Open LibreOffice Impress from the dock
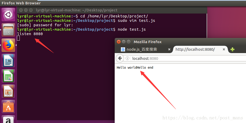This screenshot has width=246, height=123. pyautogui.click(x=8, y=91)
